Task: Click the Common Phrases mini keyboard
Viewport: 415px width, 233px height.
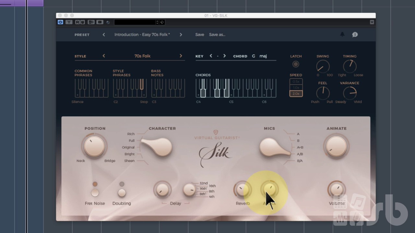Action: pyautogui.click(x=91, y=88)
